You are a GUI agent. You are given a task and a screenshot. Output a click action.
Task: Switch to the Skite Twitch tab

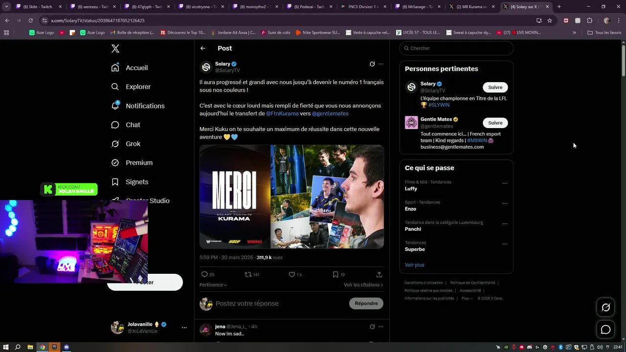point(39,7)
